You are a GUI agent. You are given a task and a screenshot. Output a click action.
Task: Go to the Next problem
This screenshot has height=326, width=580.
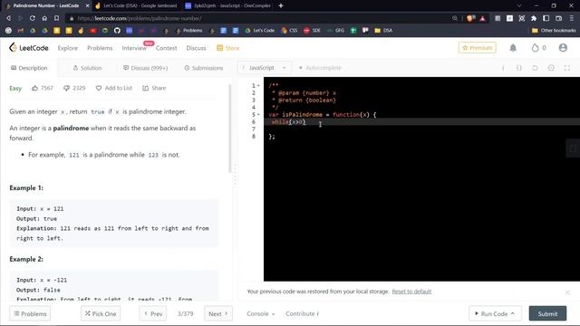(x=218, y=313)
